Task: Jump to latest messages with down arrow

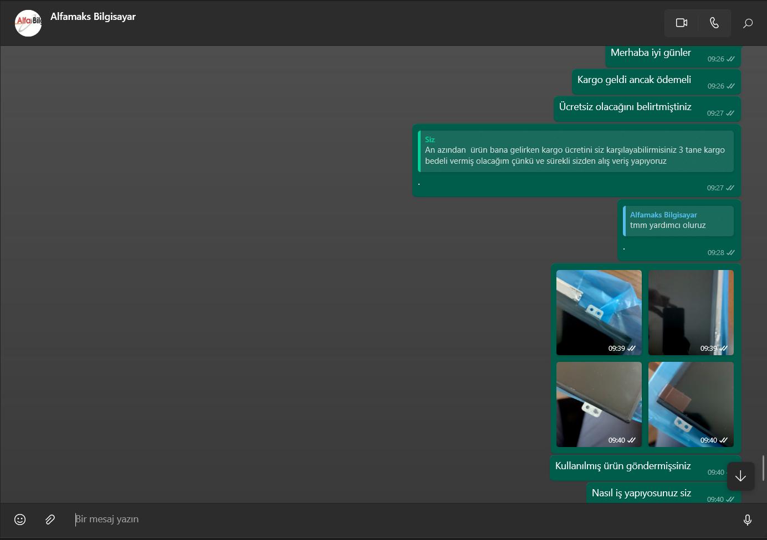Action: (x=740, y=476)
